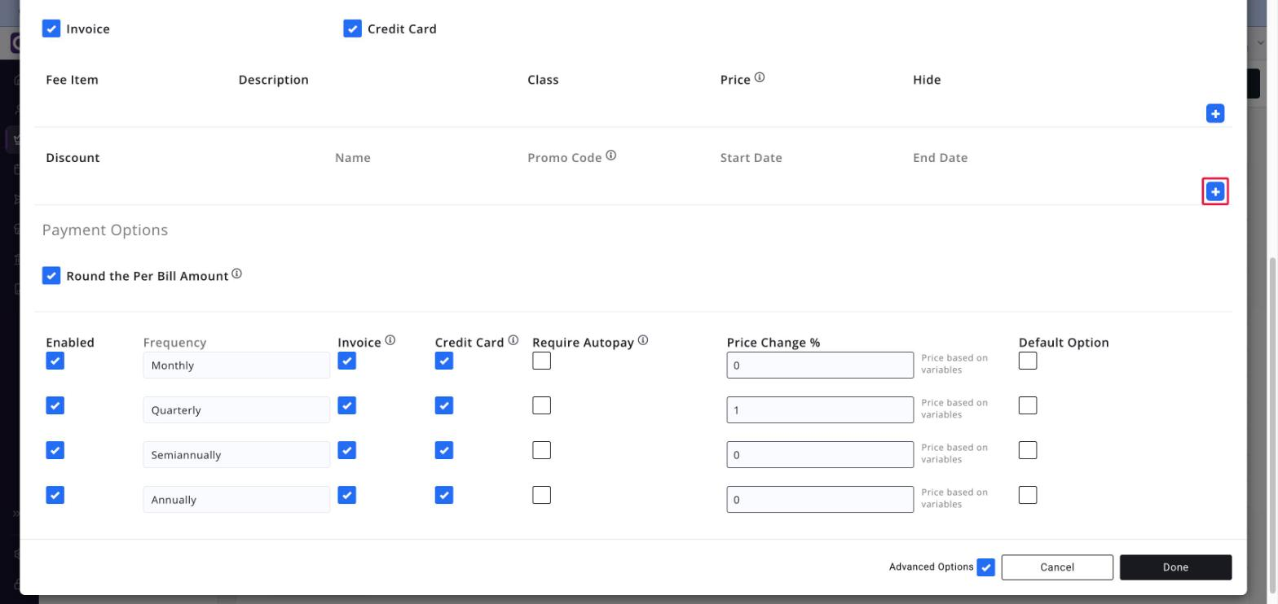
Task: Focus the Quarterly Price Change % field
Action: pos(820,410)
